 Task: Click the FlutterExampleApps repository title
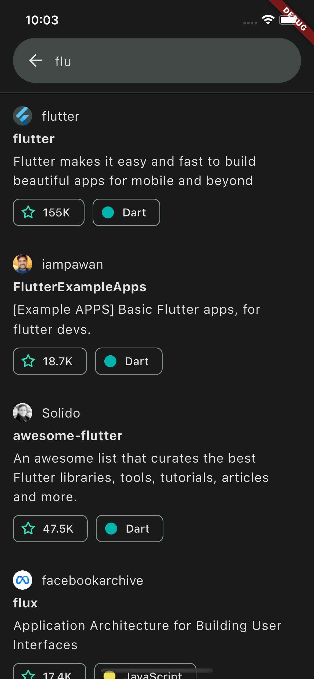point(80,286)
